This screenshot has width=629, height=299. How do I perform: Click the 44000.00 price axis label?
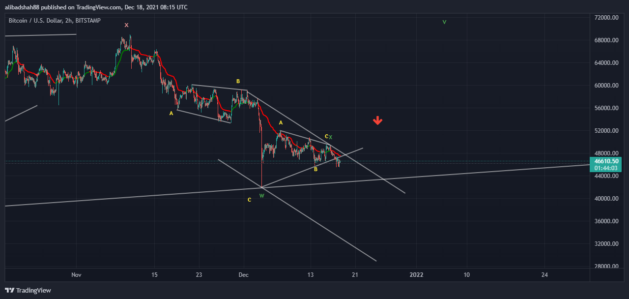tap(607, 176)
